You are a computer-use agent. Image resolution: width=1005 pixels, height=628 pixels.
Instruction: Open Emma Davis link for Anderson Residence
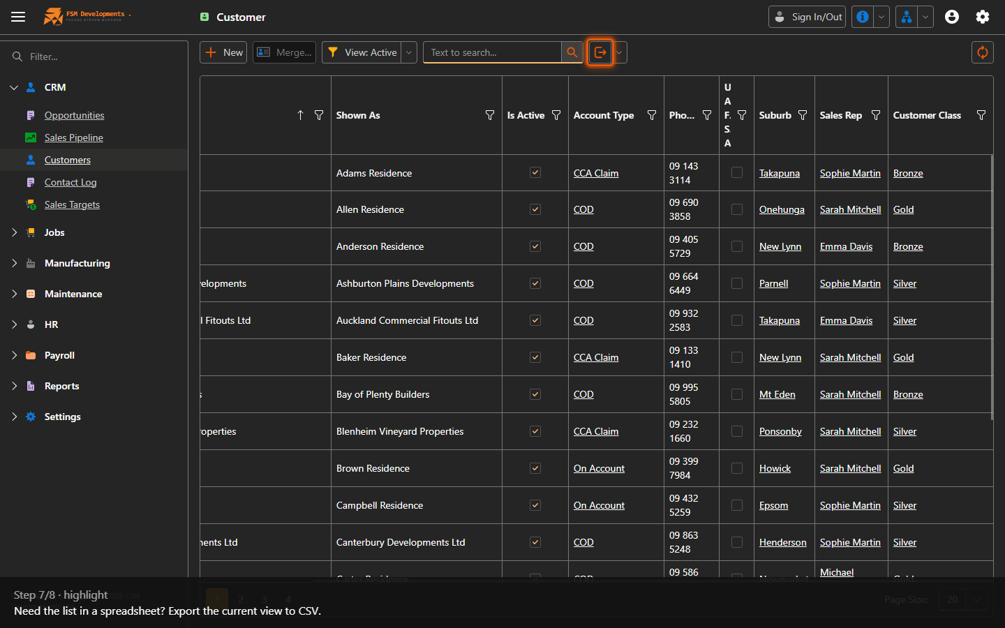(846, 246)
